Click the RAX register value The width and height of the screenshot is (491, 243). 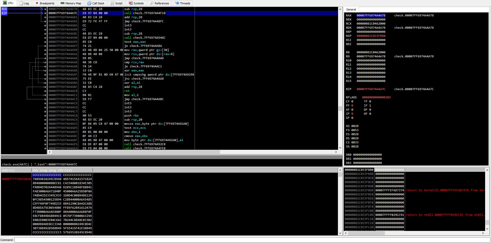[x=371, y=15]
